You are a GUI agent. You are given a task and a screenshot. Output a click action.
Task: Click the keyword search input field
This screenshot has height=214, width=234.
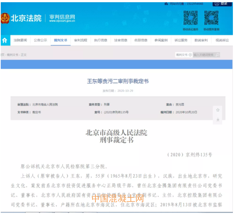204,55
